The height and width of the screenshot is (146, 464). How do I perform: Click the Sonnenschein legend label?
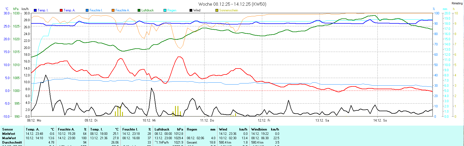click(x=229, y=10)
